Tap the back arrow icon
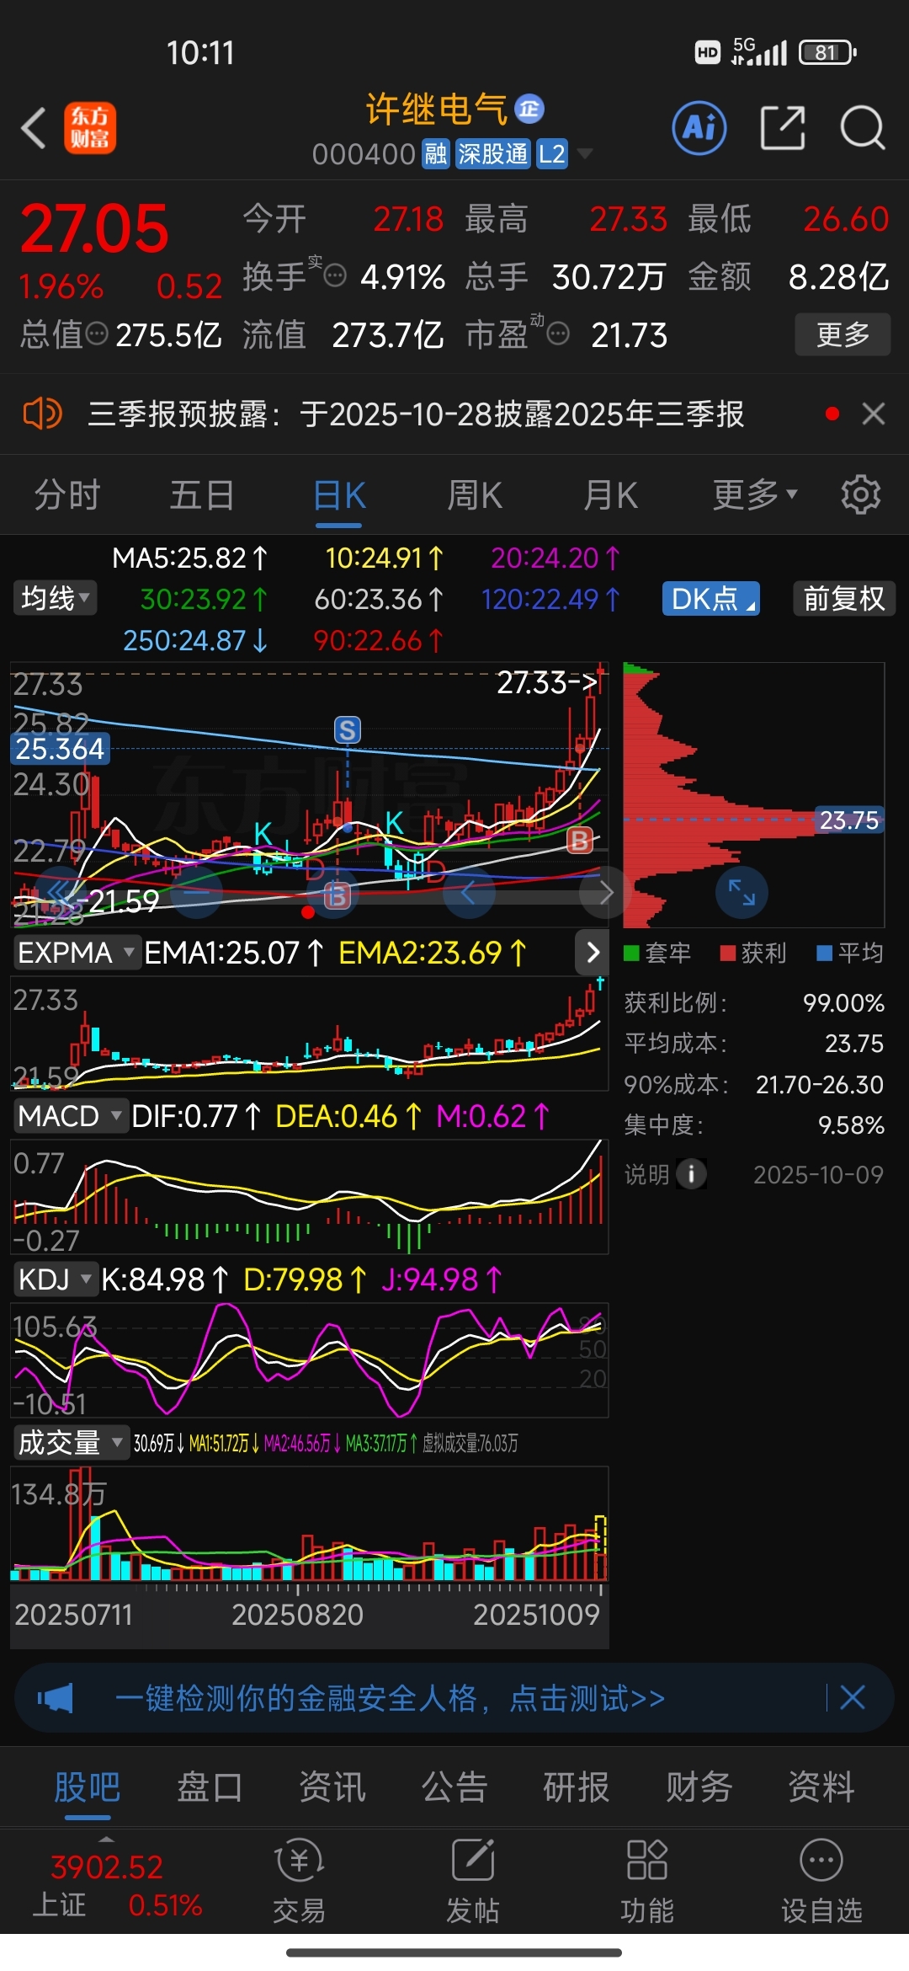 pos(34,129)
